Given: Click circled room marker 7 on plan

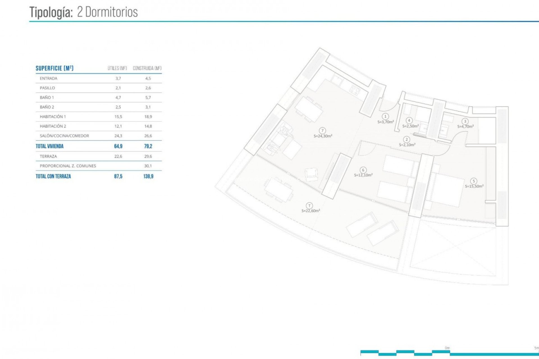Looking at the screenshot, I should [x=323, y=131].
